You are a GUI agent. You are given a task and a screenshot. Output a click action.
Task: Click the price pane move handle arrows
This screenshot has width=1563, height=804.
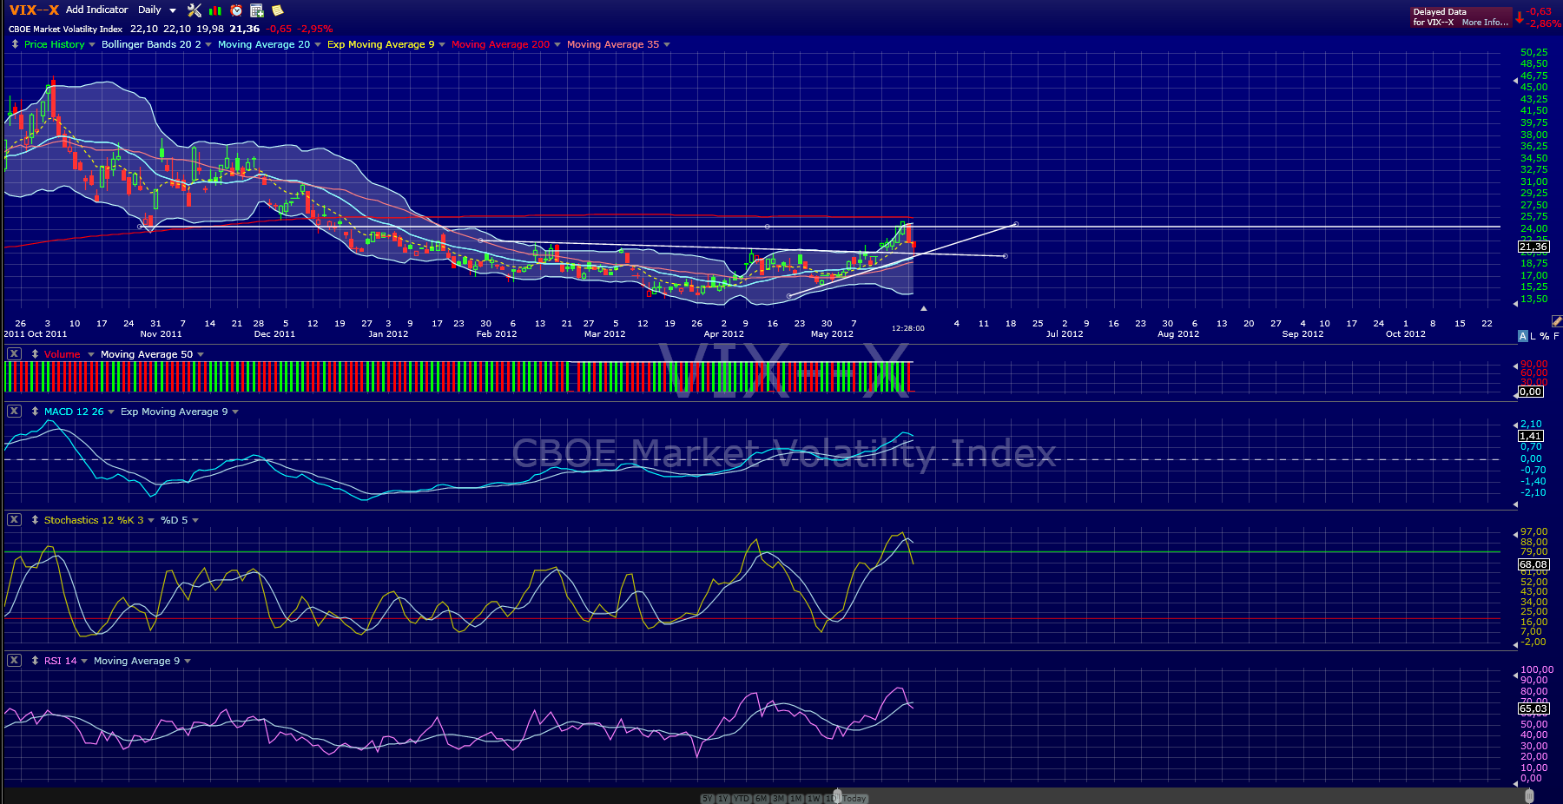tap(15, 44)
